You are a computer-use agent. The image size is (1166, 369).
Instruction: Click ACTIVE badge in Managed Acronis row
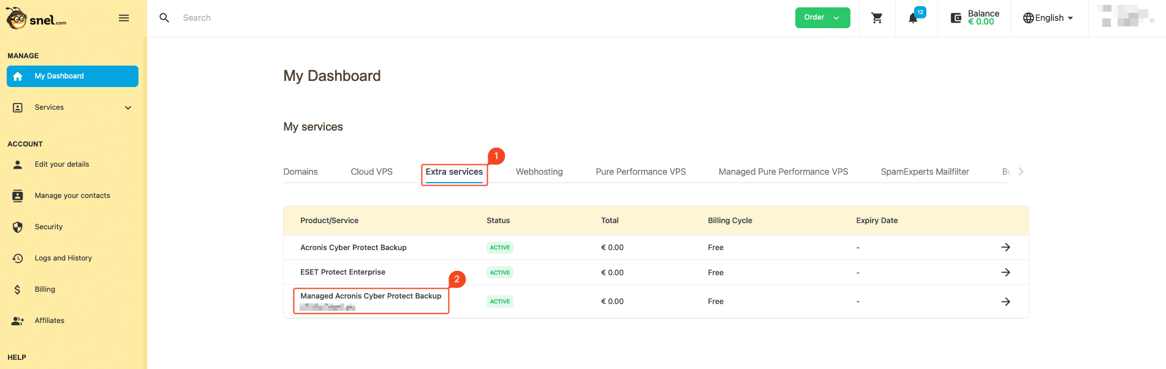(500, 302)
